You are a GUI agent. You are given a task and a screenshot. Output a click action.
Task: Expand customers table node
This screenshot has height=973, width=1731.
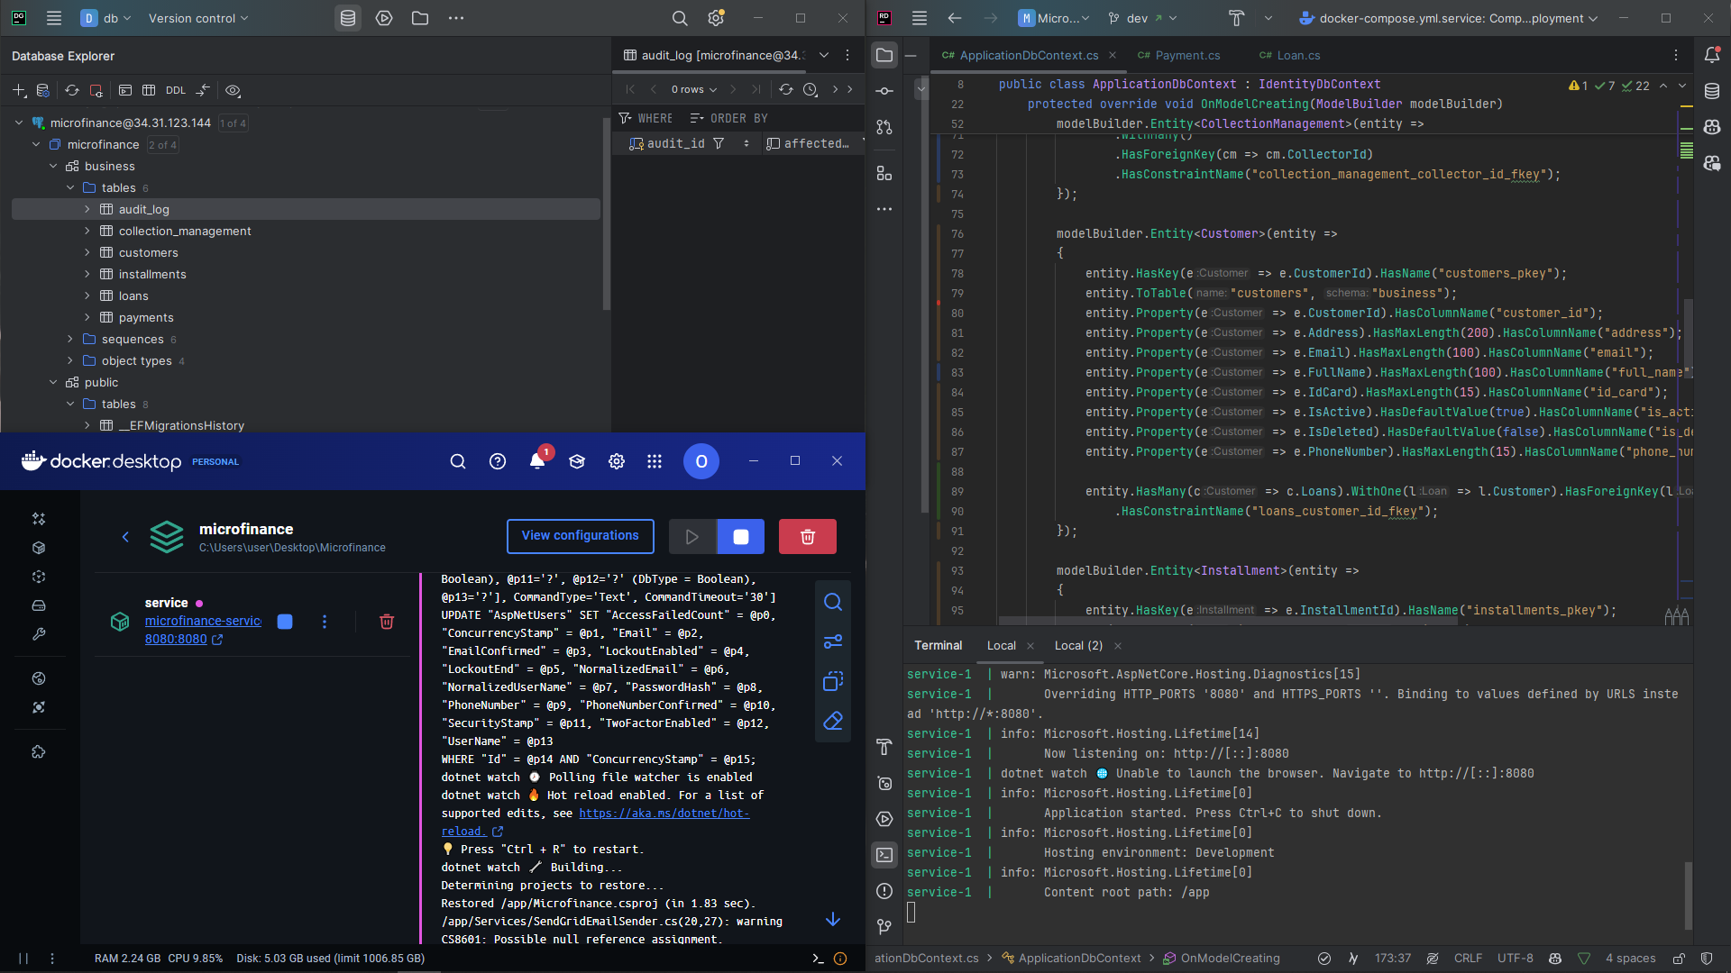click(x=87, y=252)
